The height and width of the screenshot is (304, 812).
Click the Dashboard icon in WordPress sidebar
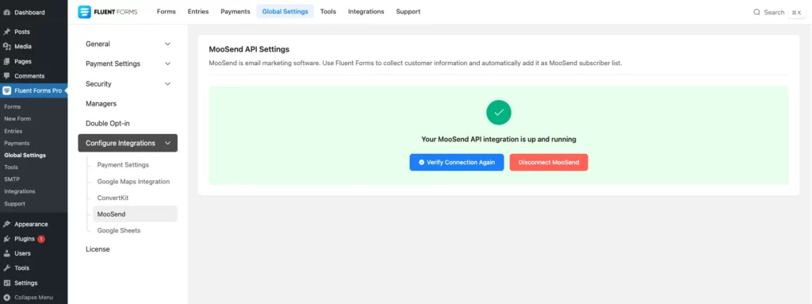tap(6, 12)
